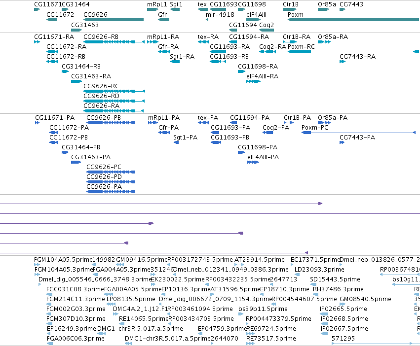This screenshot has width=420, height=346.
Task: Open the mRpL1 gene feature
Action: (153, 9)
